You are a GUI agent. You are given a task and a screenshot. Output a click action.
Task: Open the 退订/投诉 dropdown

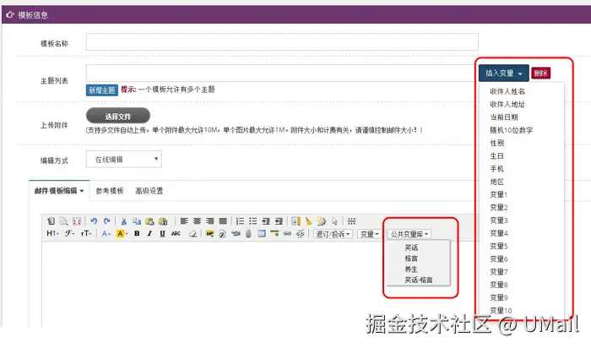pyautogui.click(x=333, y=234)
